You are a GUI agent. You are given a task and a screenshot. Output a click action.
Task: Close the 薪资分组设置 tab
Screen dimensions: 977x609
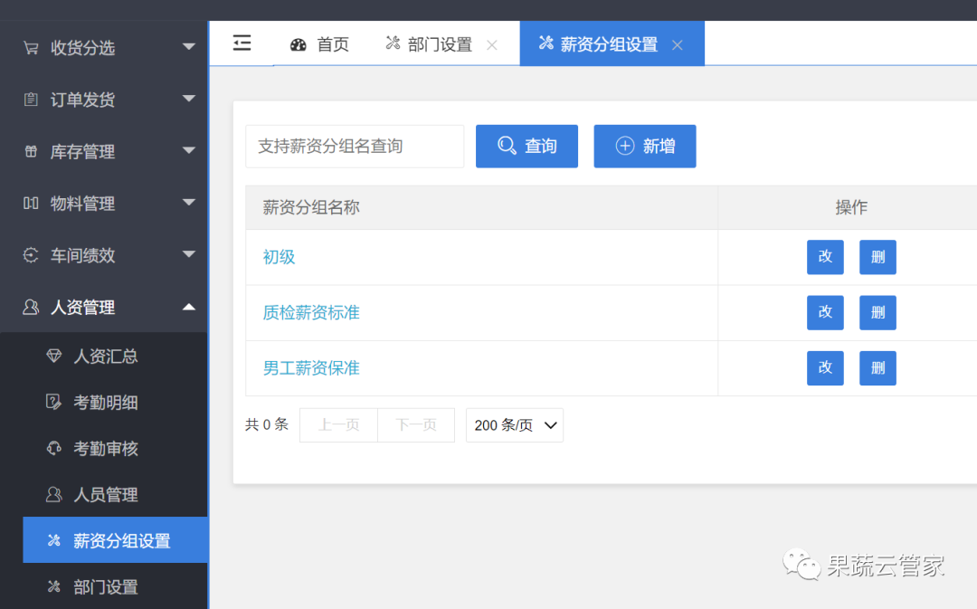(678, 45)
